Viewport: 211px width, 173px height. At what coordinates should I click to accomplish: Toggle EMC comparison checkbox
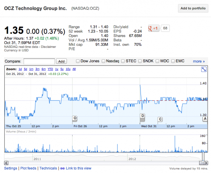(x=173, y=61)
